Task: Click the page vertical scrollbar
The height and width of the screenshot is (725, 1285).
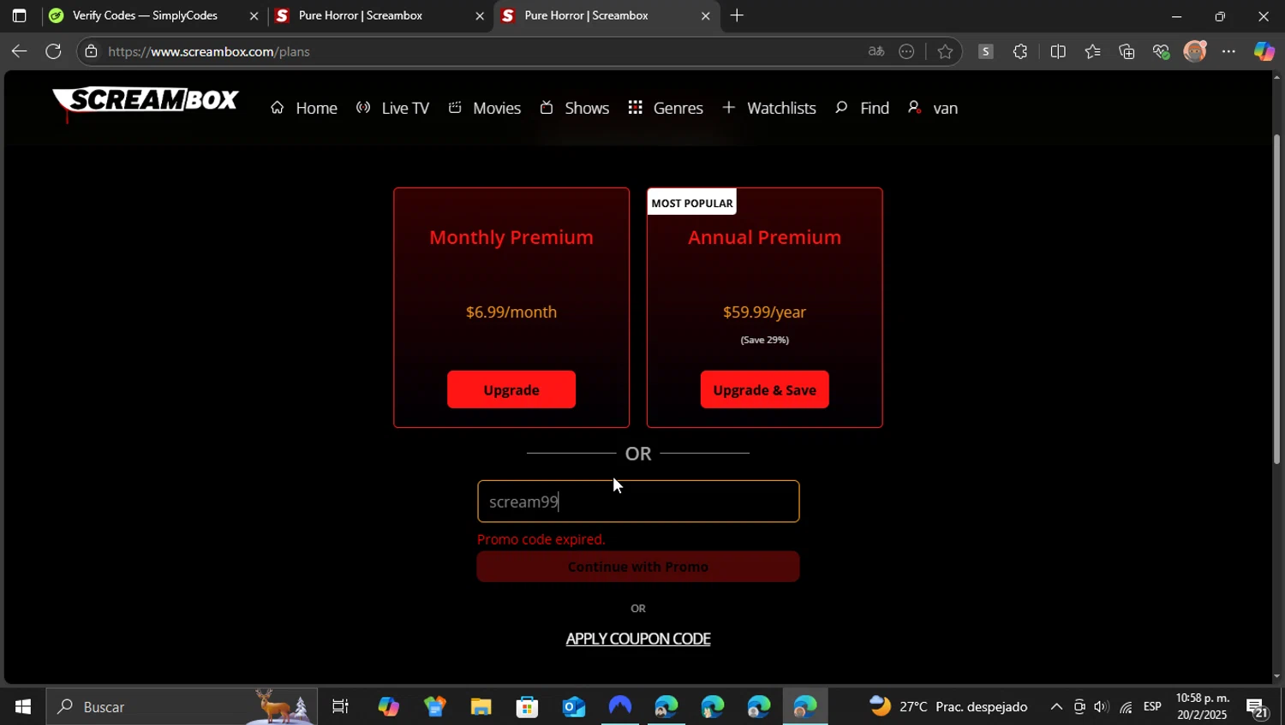Action: pos(1276,300)
